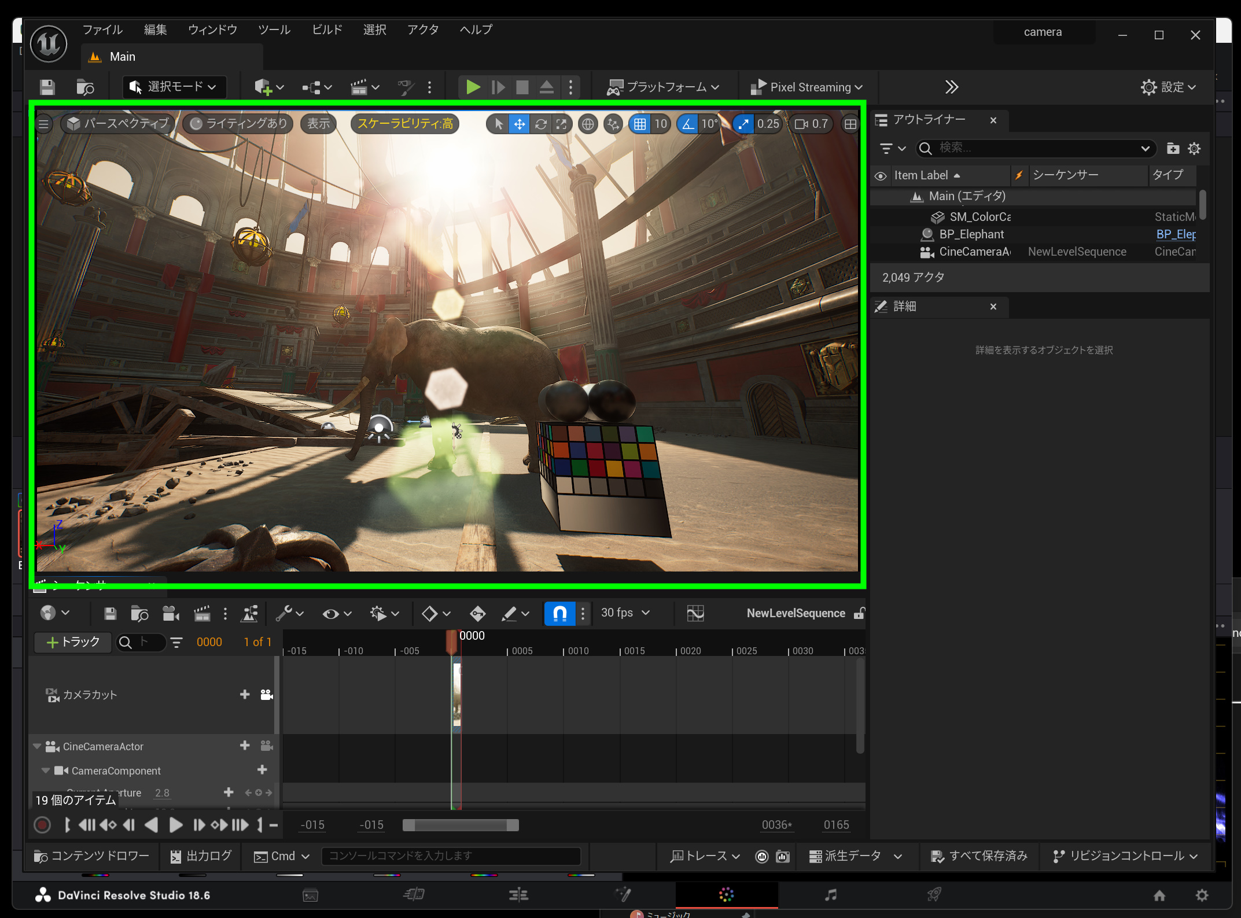Click the Outliner settings gear icon

click(1194, 149)
